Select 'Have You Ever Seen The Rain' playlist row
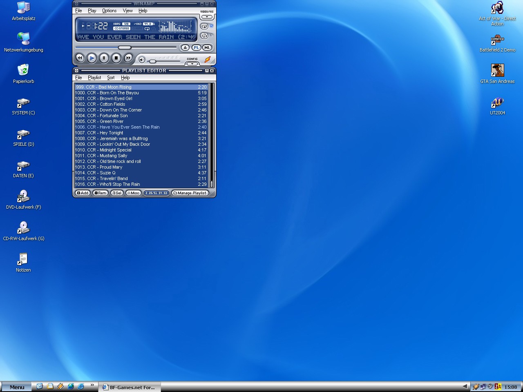The width and height of the screenshot is (523, 392). (x=141, y=127)
